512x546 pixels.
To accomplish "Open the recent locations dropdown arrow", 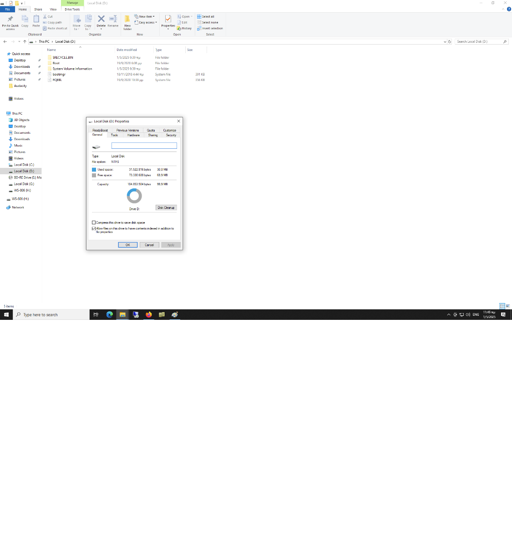I will click(x=19, y=41).
